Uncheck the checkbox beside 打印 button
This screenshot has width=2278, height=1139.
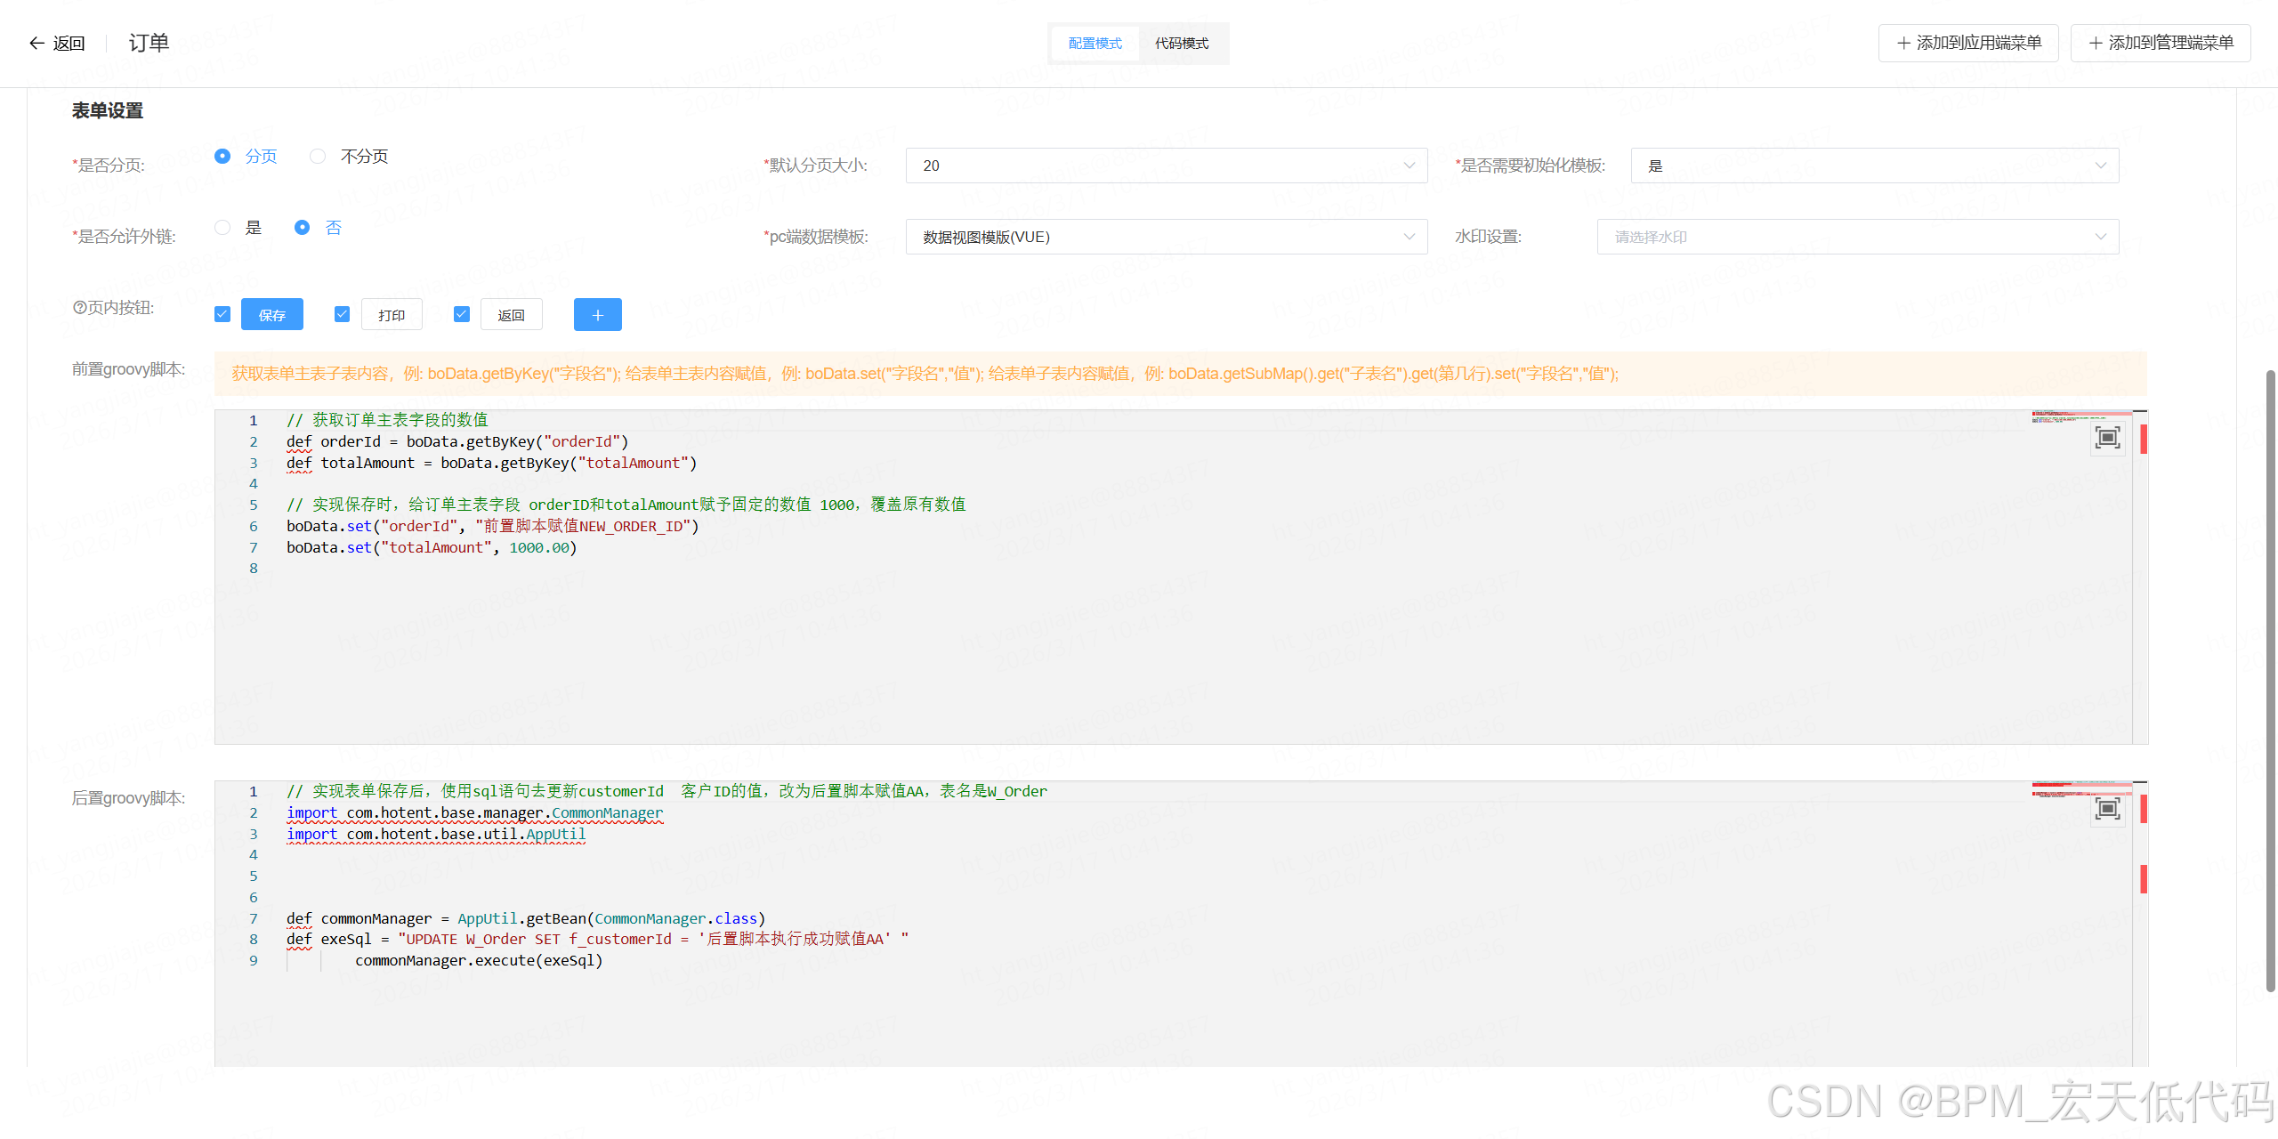pyautogui.click(x=342, y=314)
